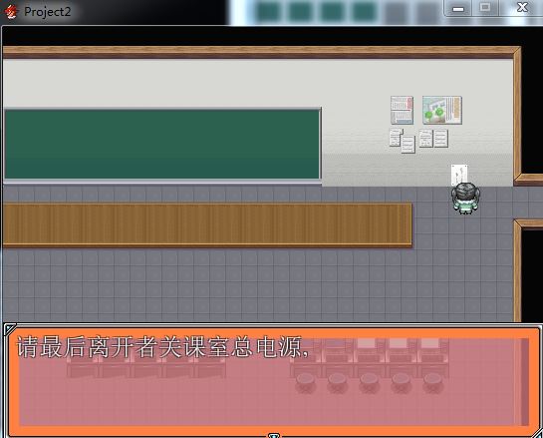Viewport: 543px width, 438px height.
Task: Maximize the Project2 window
Action: [x=485, y=8]
